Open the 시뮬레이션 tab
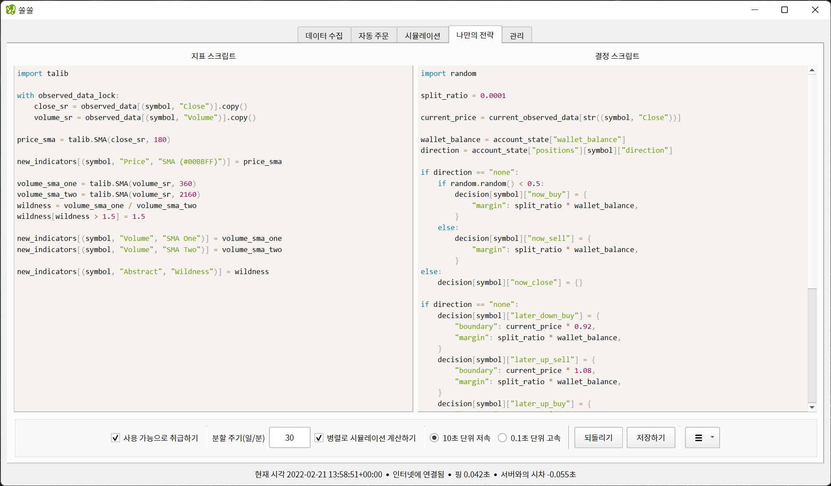 pyautogui.click(x=422, y=35)
